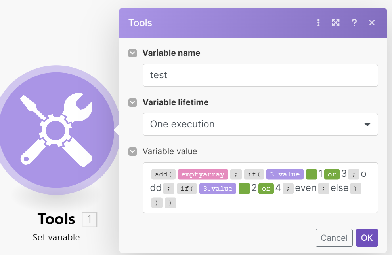392x255 pixels.
Task: Click the second 3.value variable pill
Action: (218, 189)
